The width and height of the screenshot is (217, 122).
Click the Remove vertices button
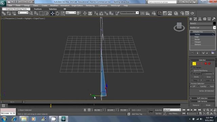tap(196, 105)
